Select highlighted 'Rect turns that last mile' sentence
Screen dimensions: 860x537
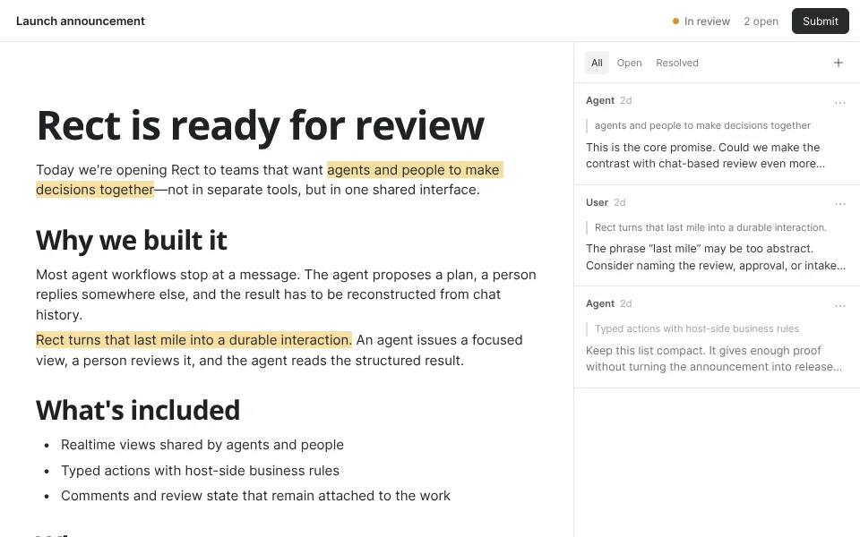(193, 340)
